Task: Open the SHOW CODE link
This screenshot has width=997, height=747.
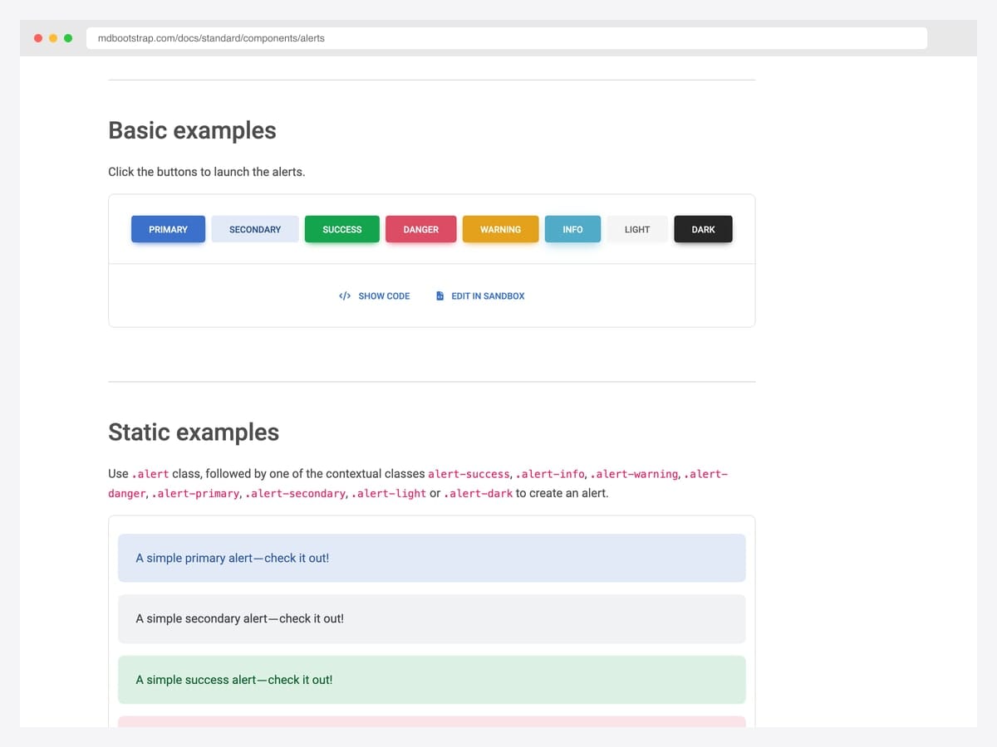Action: tap(375, 296)
